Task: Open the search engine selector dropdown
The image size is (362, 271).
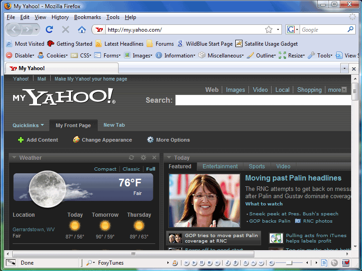Action: 293,29
